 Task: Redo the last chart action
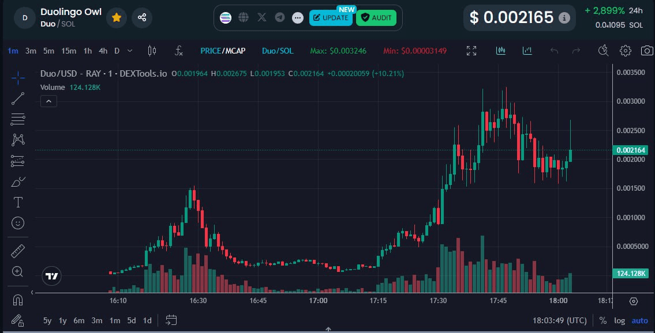point(576,51)
